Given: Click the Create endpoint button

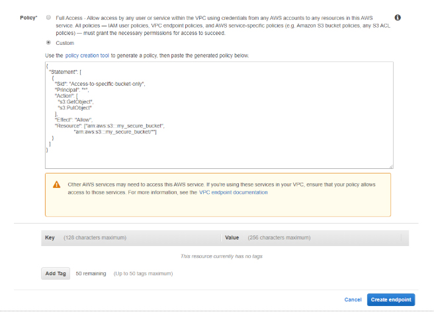Looking at the screenshot, I should coord(391,299).
